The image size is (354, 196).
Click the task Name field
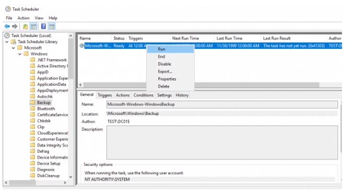coord(222,104)
